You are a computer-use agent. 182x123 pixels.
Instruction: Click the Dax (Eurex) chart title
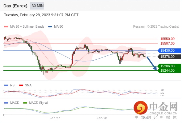[15, 6]
